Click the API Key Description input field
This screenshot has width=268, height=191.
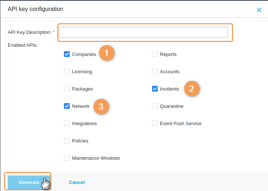[x=143, y=32]
